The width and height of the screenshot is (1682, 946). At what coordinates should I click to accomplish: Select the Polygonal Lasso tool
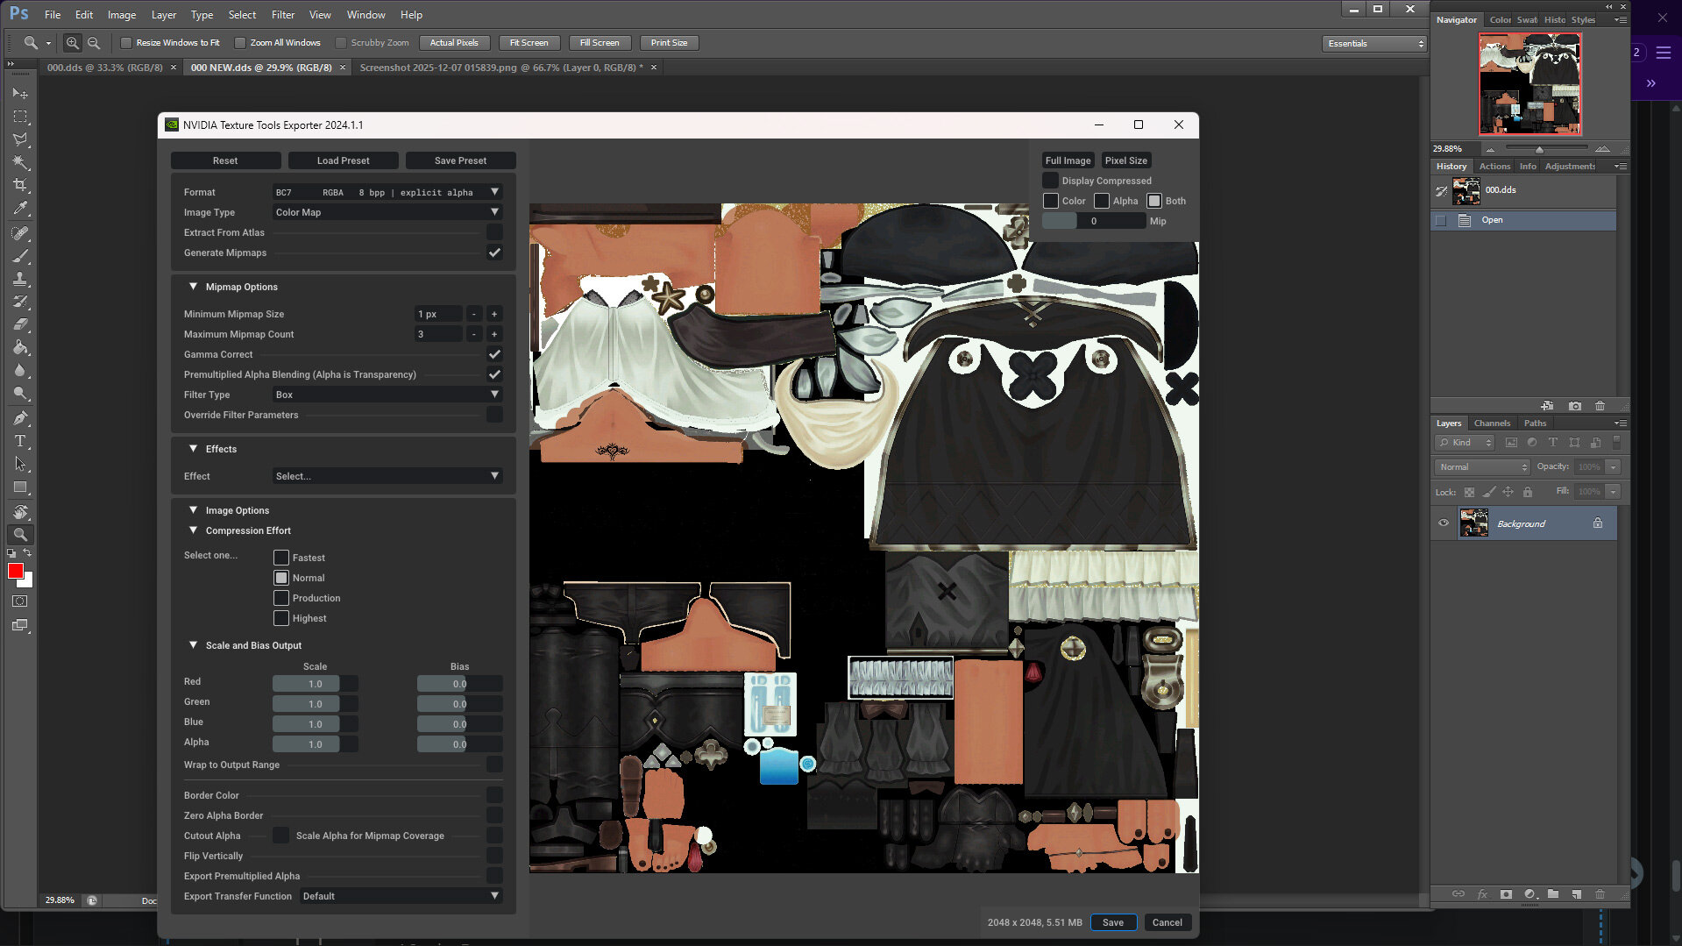pos(20,139)
